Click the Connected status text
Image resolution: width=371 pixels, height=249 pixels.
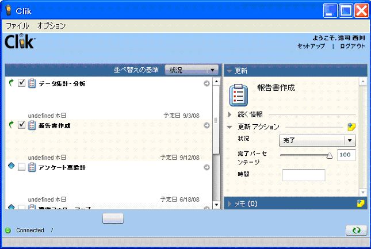point(30,231)
